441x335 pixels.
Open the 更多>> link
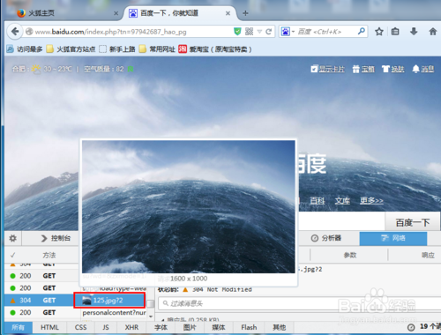click(x=371, y=201)
